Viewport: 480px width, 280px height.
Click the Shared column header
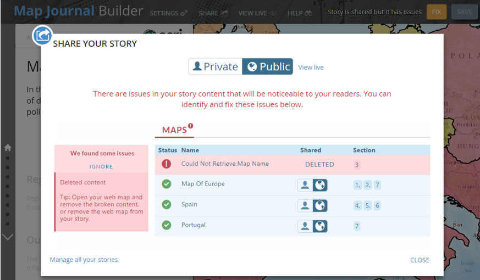tap(311, 150)
